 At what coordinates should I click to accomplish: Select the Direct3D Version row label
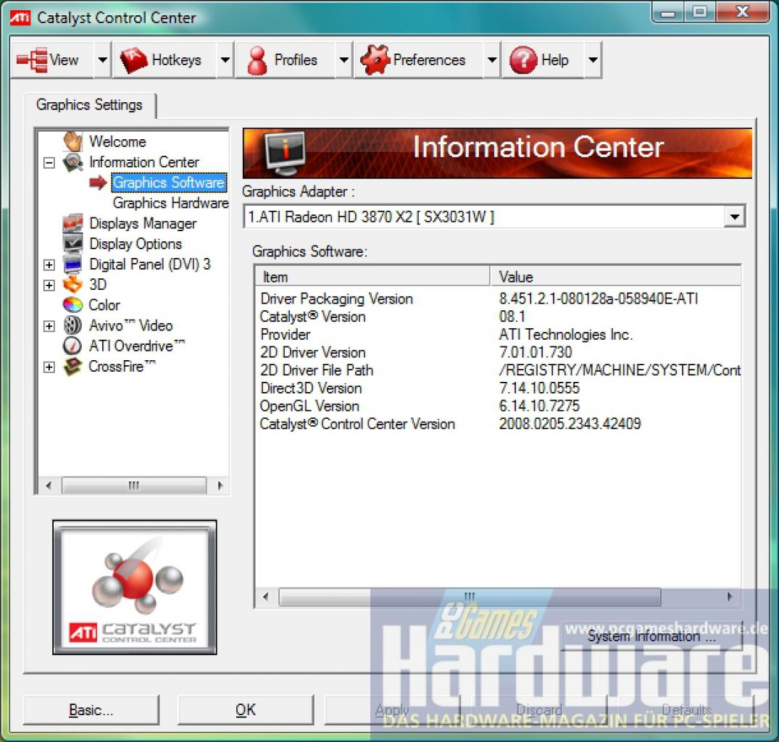[x=311, y=388]
